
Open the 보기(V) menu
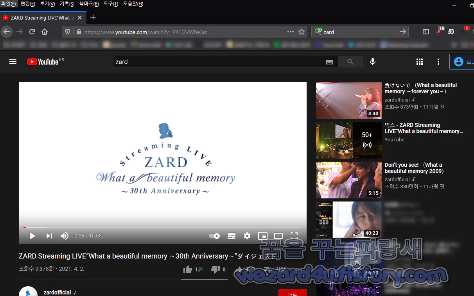(47, 4)
